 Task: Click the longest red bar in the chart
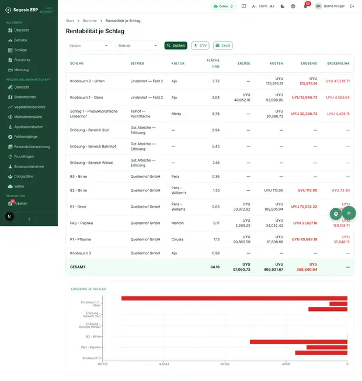234,298
